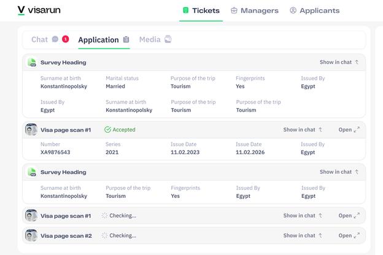Open the Tickets tab
This screenshot has width=383, height=255.
(201, 10)
